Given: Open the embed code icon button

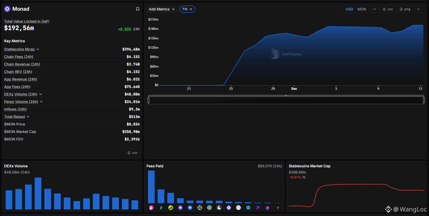Looking at the screenshot, I should tap(374, 9).
